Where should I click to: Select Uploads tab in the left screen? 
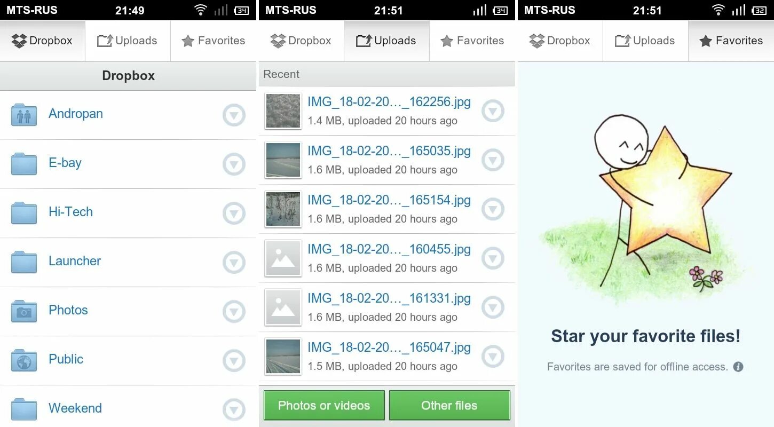click(x=128, y=41)
